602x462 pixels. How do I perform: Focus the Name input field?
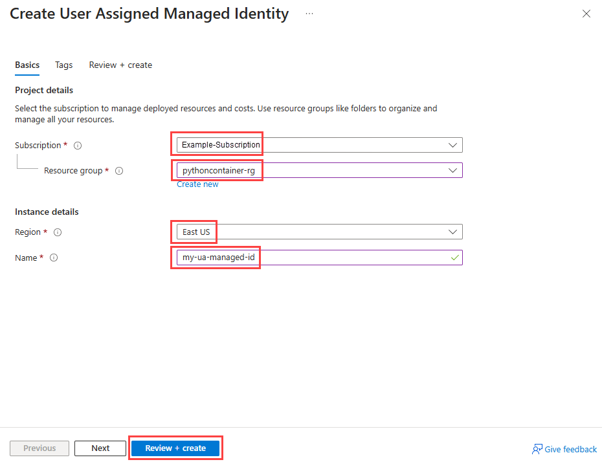[319, 258]
